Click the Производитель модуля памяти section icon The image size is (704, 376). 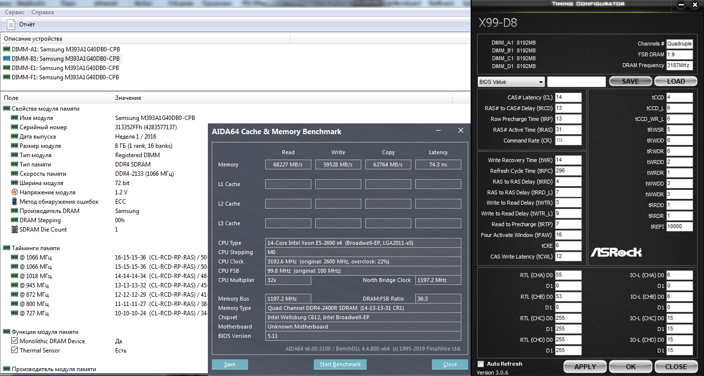pyautogui.click(x=7, y=369)
